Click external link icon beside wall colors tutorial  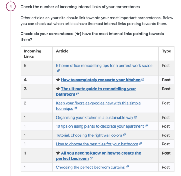[124, 135]
